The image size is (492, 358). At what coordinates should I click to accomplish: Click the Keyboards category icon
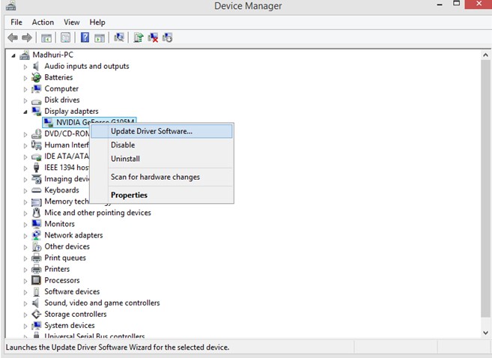(x=37, y=190)
